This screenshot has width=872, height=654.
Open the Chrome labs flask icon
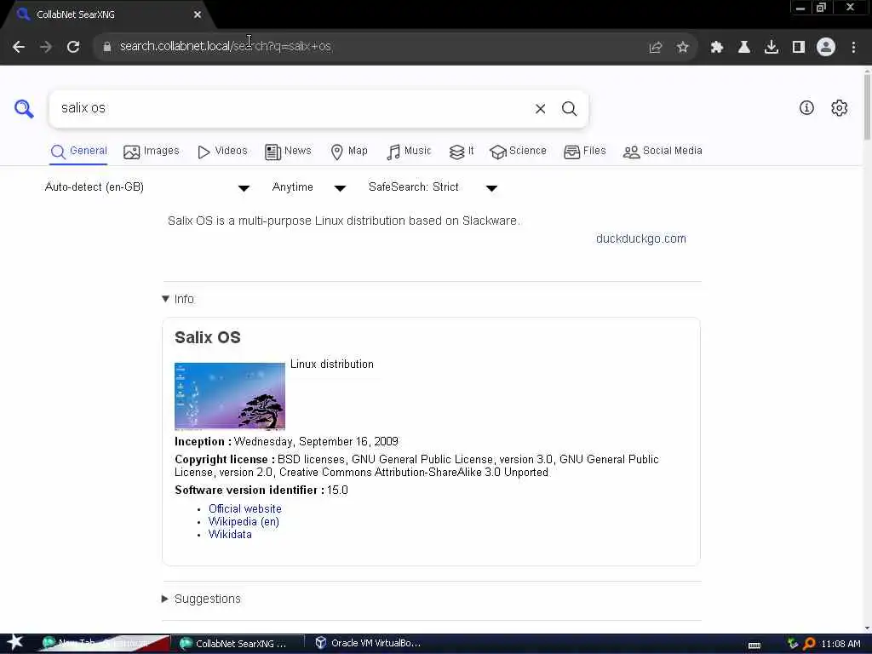(x=744, y=48)
